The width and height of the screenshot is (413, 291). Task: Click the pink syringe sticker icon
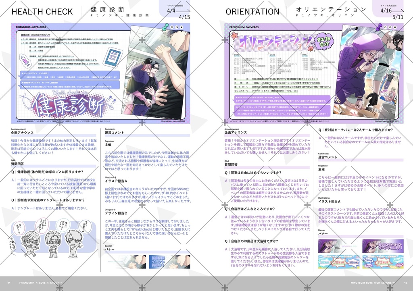click(x=25, y=61)
